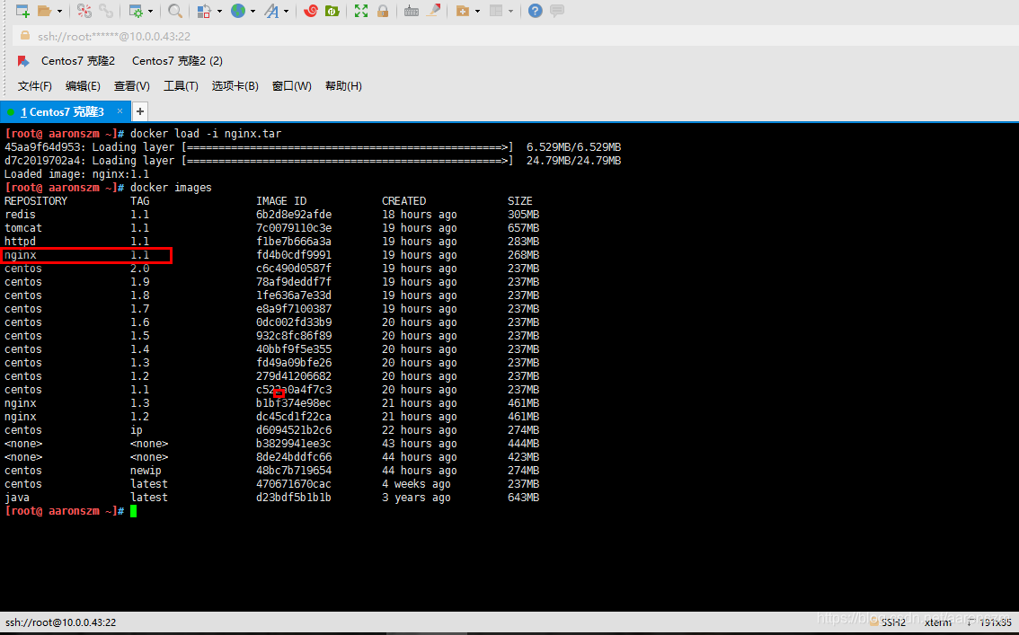This screenshot has width=1019, height=635.
Task: Click the grey chat bubble icon
Action: pos(557,11)
